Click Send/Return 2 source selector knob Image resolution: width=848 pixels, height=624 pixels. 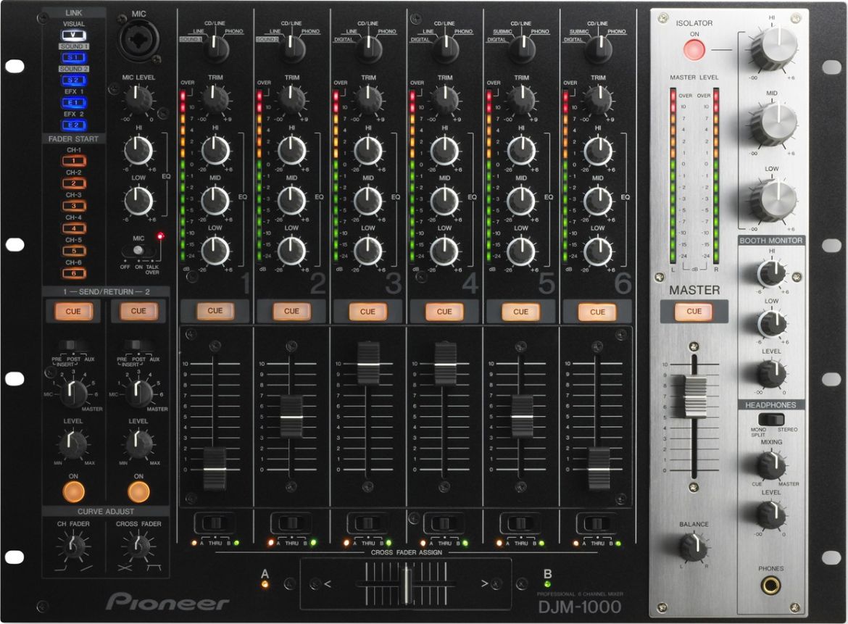pyautogui.click(x=138, y=394)
